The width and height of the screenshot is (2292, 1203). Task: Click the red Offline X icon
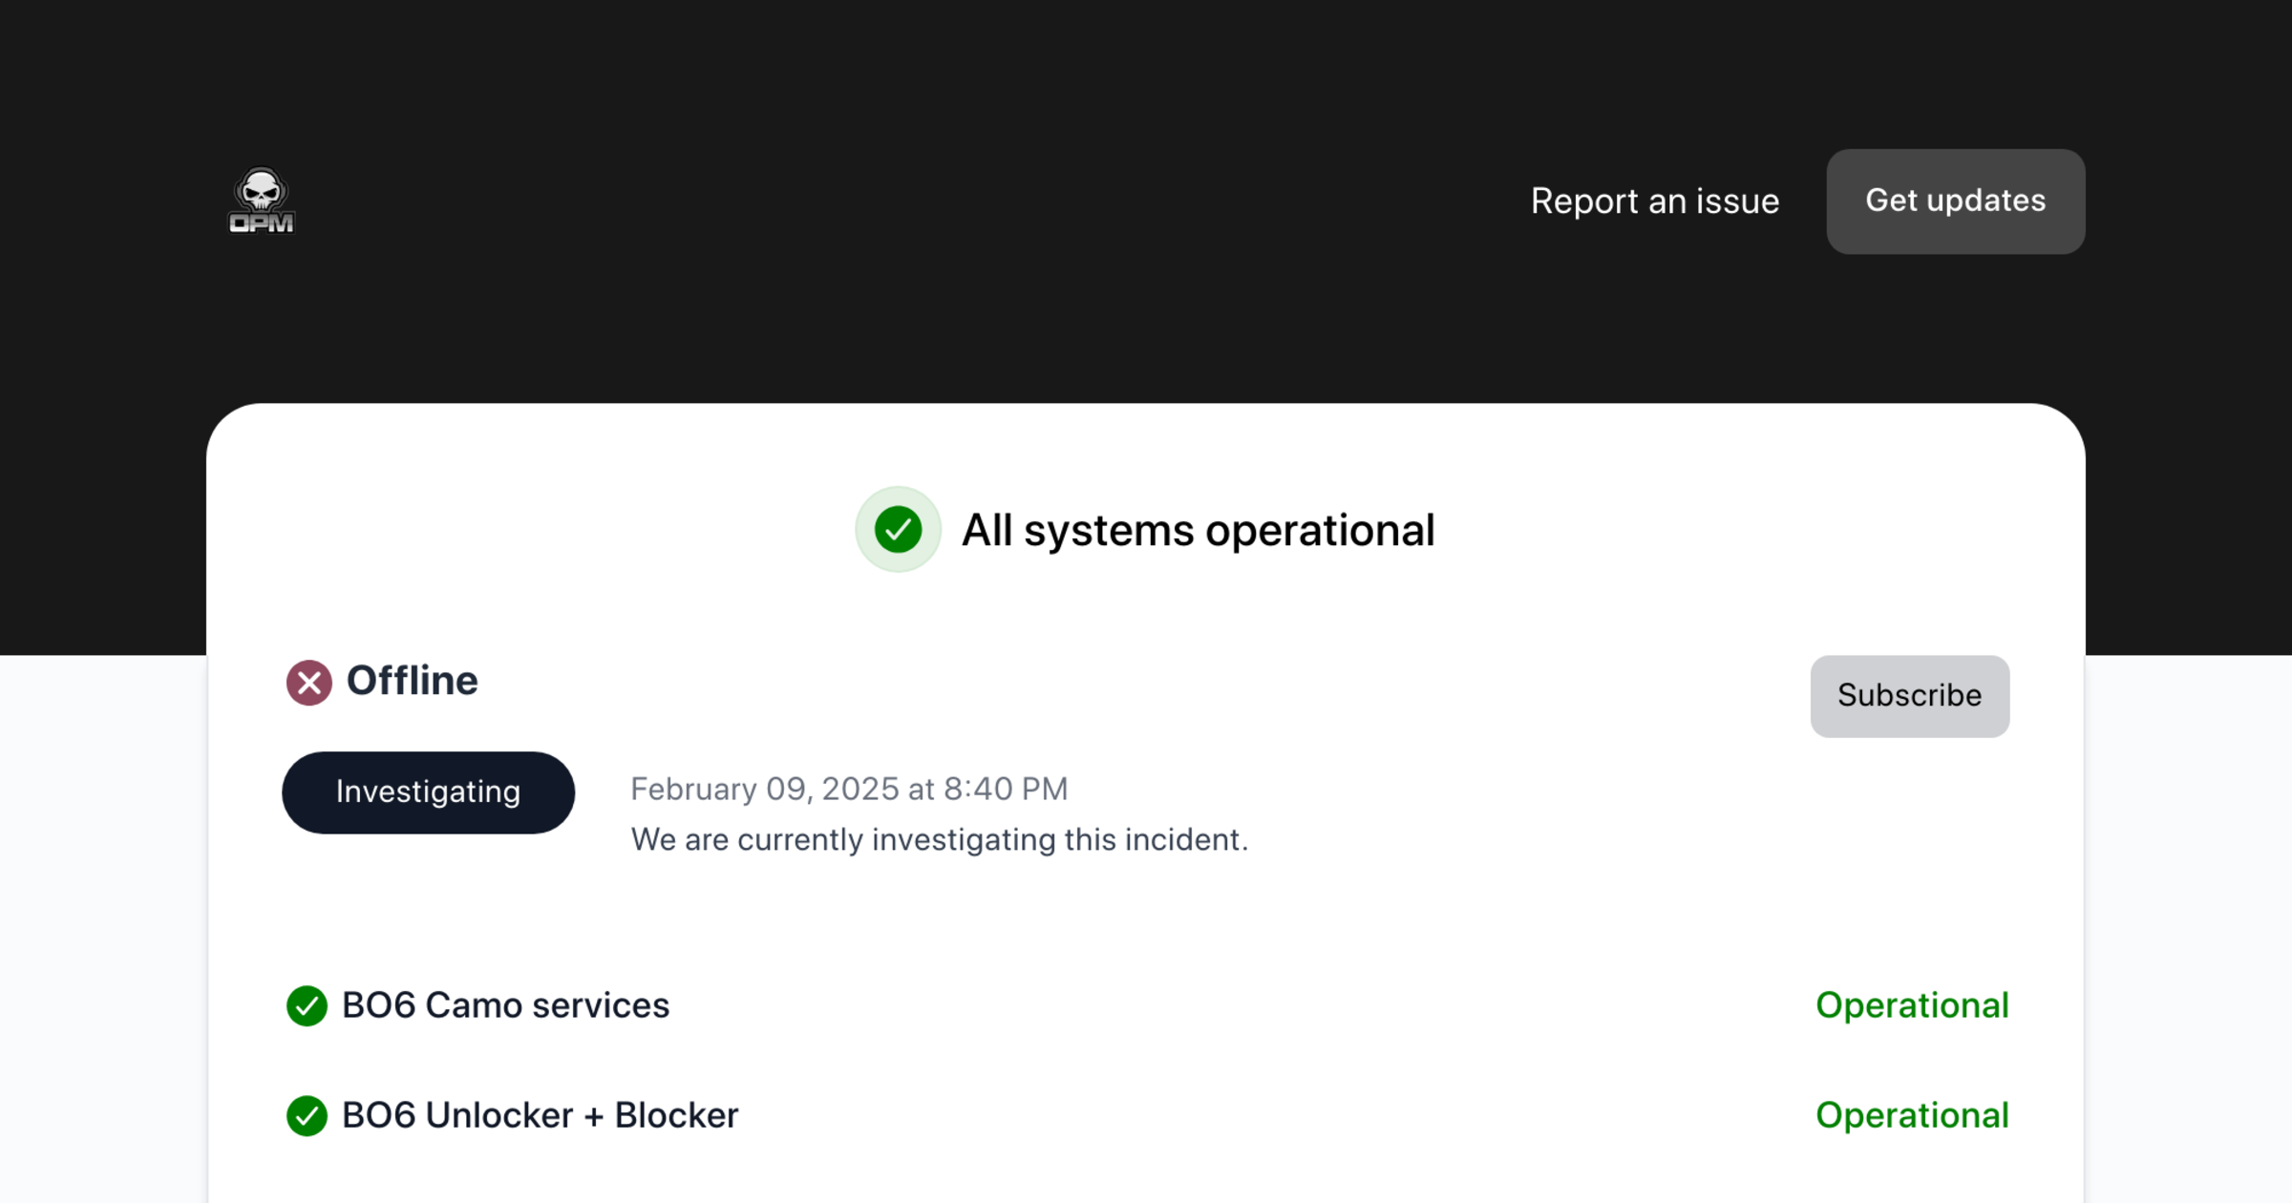(308, 683)
